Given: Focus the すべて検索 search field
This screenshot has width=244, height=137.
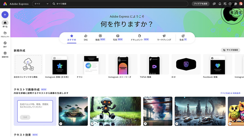Looking at the screenshot, I should [119, 4].
